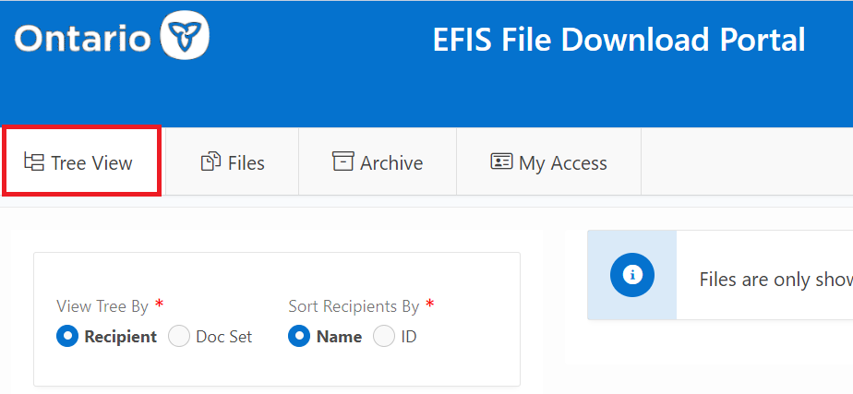The height and width of the screenshot is (394, 853).
Task: Switch to the Tree View tab
Action: [82, 162]
